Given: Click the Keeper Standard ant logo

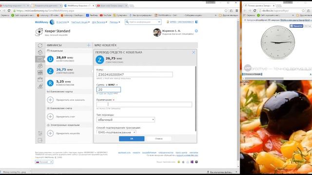Looking at the screenshot, I should (x=39, y=32).
